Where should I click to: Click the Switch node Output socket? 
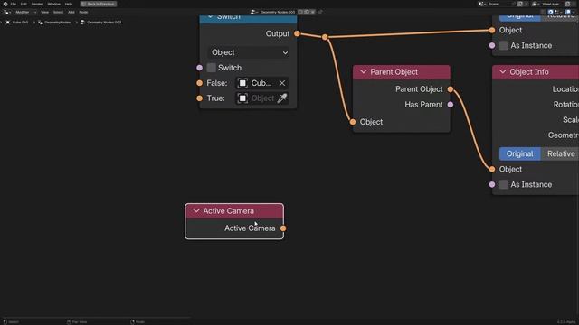click(297, 34)
